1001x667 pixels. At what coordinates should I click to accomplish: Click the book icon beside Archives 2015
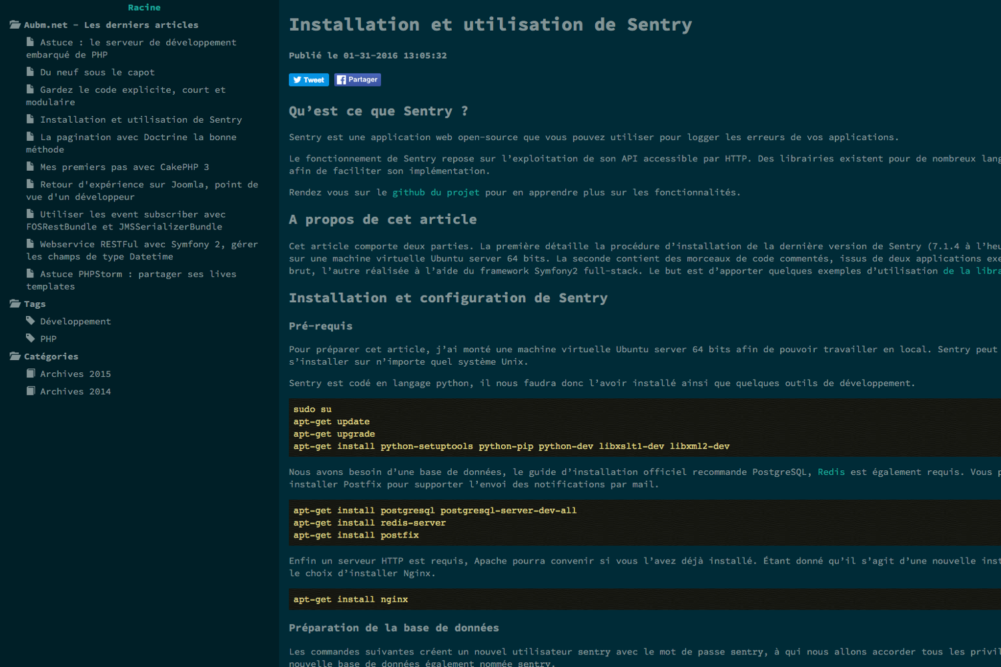31,374
